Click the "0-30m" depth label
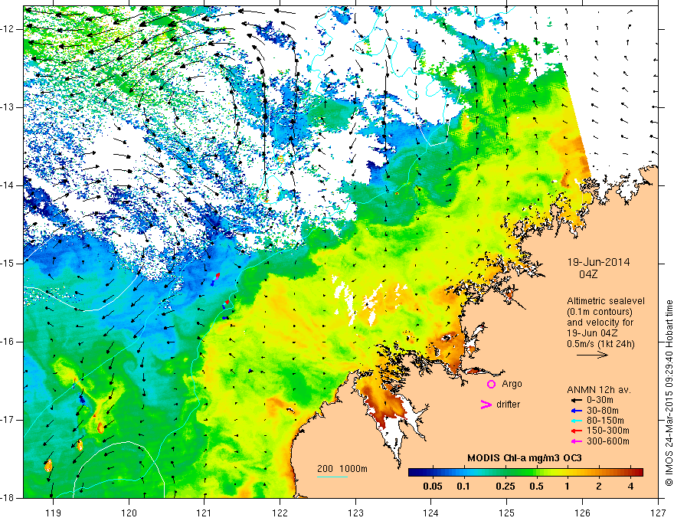Image resolution: width=674 pixels, height=521 pixels. pos(600,400)
